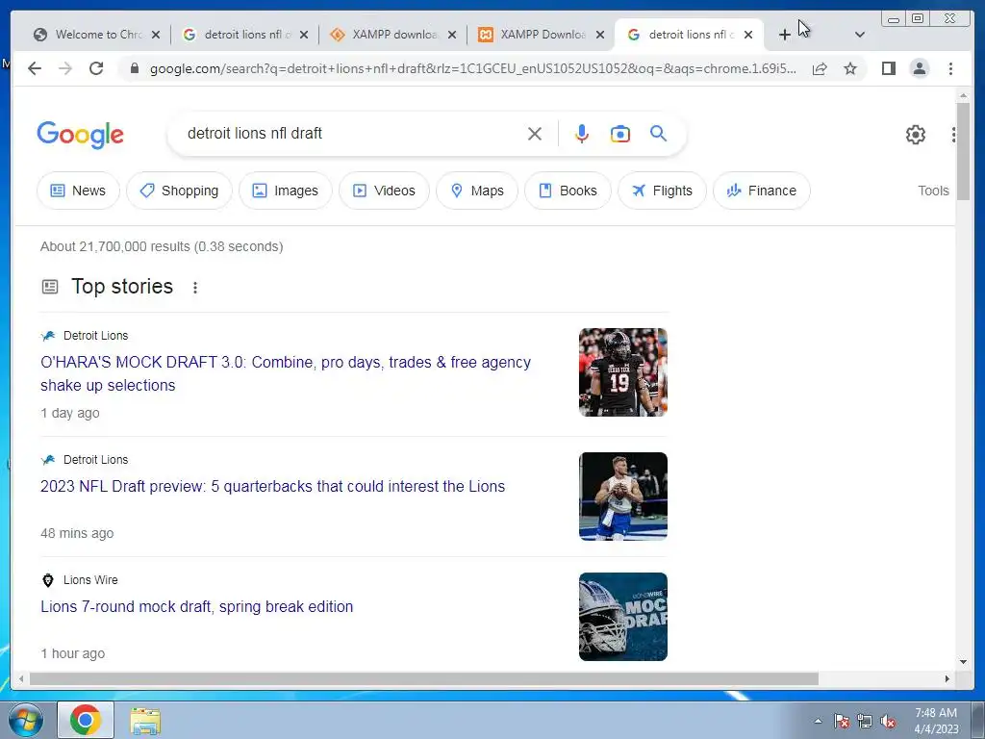
Task: Click the scroll down arrow
Action: 963,662
